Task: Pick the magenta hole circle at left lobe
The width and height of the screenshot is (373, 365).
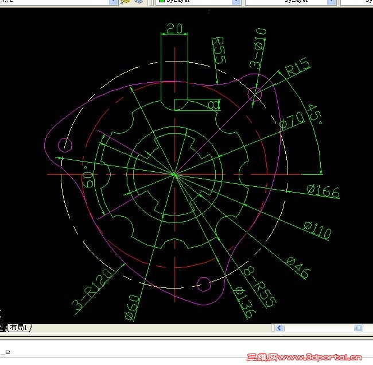Action: (65, 145)
